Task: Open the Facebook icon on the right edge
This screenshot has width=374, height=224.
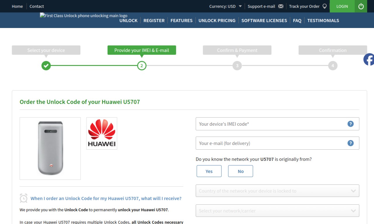Action: 369,60
